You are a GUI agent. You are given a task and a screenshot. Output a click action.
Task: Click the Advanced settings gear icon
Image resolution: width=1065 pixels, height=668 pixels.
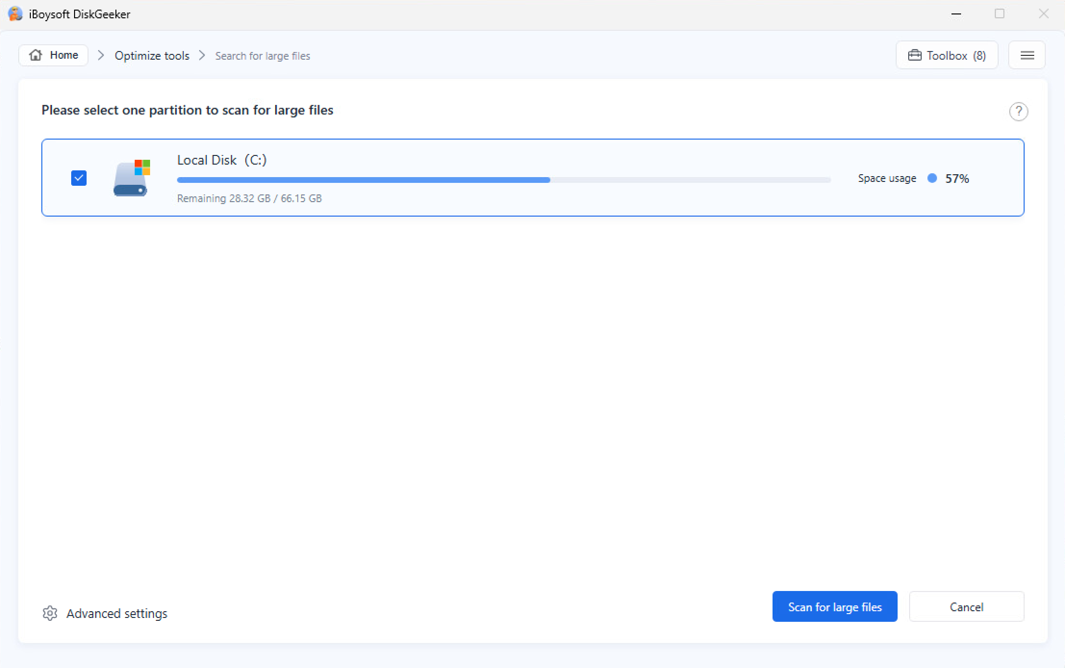pyautogui.click(x=50, y=613)
